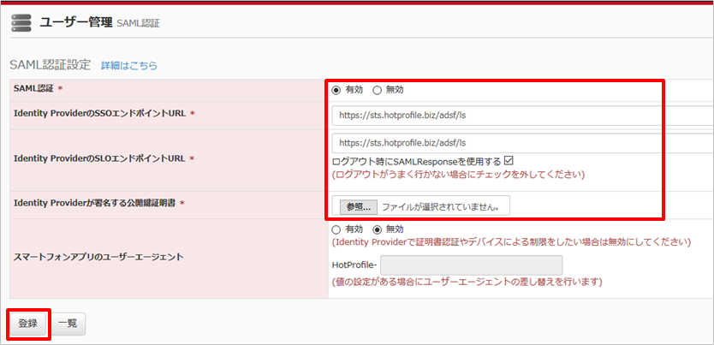The width and height of the screenshot is (714, 345).
Task: Open the 詳細はこちら help link
Action: (129, 66)
